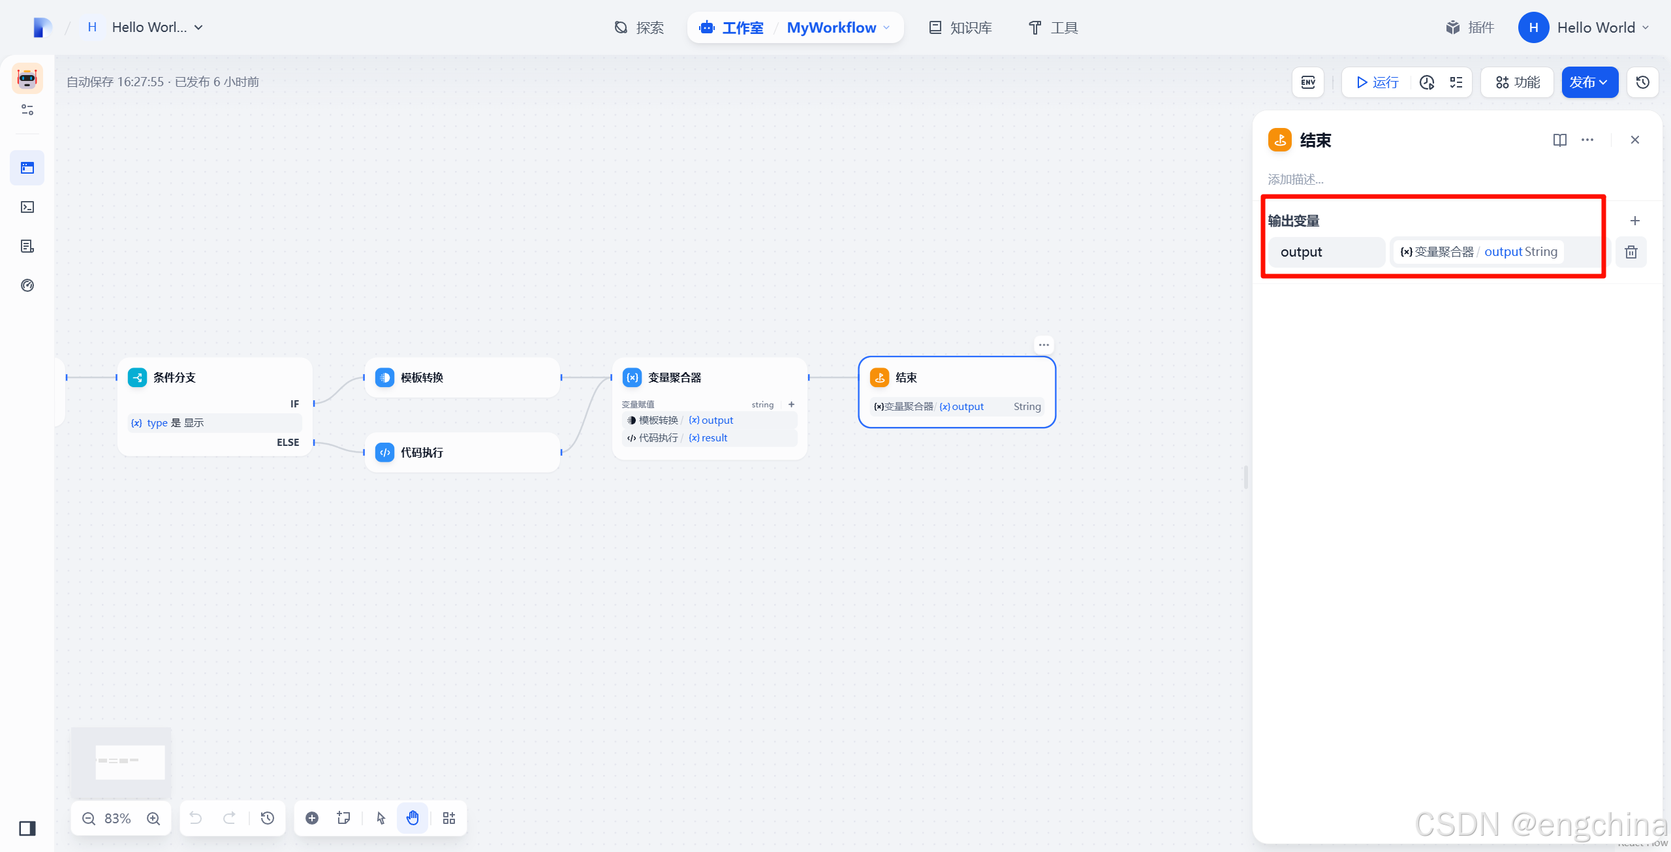
Task: Toggle the sidebar panel at bottom left
Action: (x=27, y=828)
